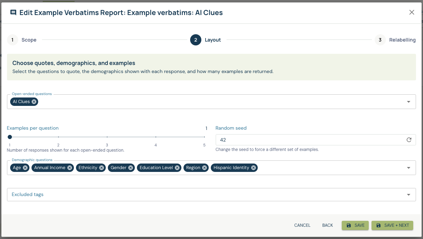This screenshot has width=423, height=239.
Task: Click the Examples per question label
Action: pyautogui.click(x=33, y=128)
